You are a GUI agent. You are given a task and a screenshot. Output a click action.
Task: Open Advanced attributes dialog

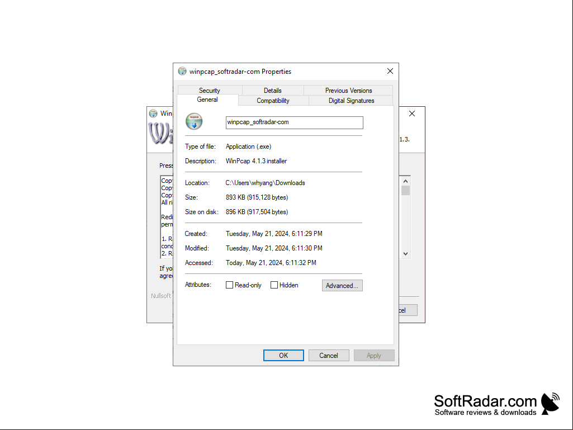click(x=342, y=286)
